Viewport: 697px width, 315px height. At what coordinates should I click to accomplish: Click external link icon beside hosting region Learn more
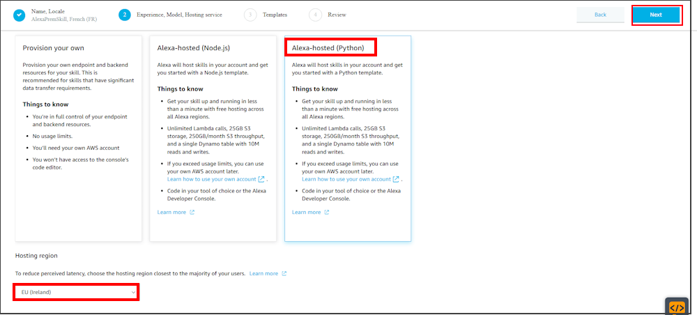point(284,274)
